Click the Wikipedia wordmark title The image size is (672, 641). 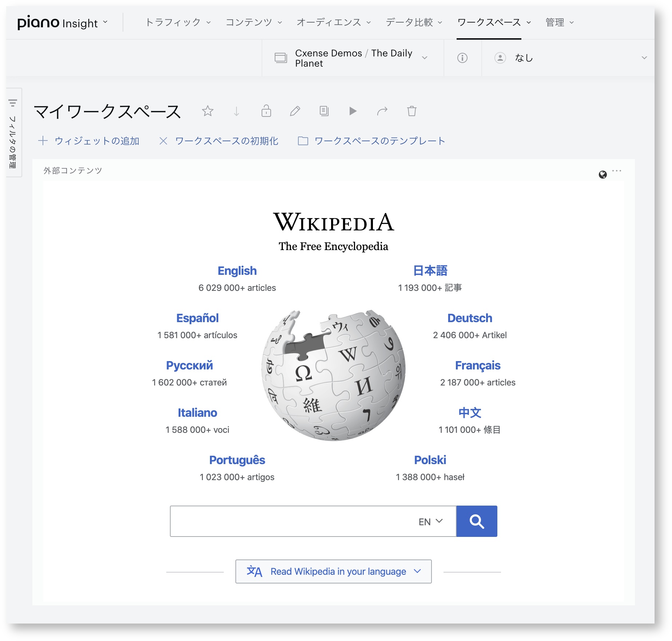click(x=334, y=222)
